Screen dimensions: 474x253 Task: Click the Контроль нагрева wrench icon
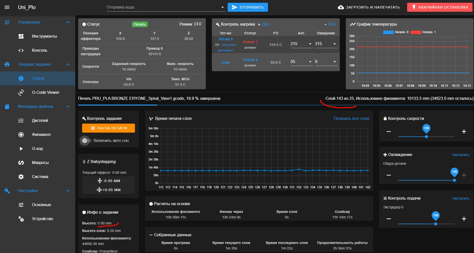coord(218,24)
